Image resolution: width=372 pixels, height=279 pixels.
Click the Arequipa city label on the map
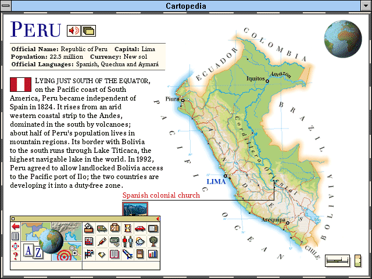click(x=273, y=220)
